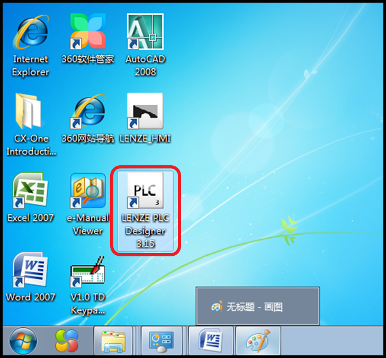
Task: Click the "V1.0 TD Keypa..." label text
Action: (88, 303)
